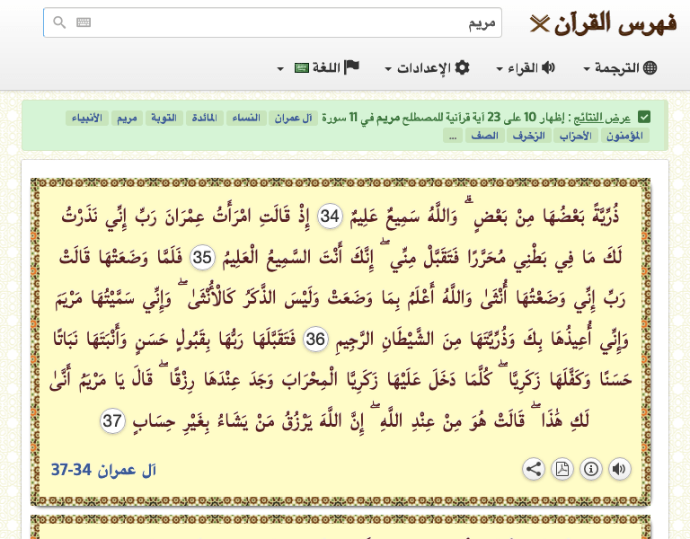Click the info icon for the verse block
This screenshot has width=690, height=539.
(x=591, y=469)
